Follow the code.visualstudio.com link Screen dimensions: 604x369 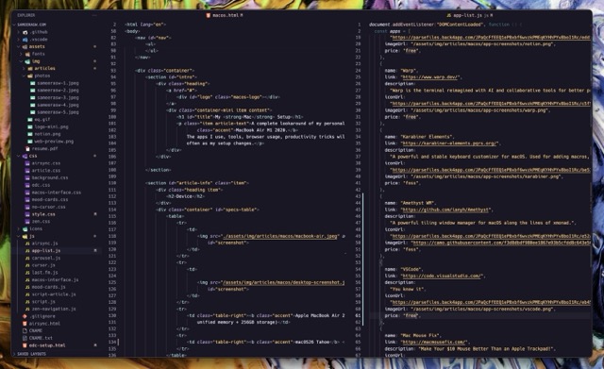[x=443, y=276]
